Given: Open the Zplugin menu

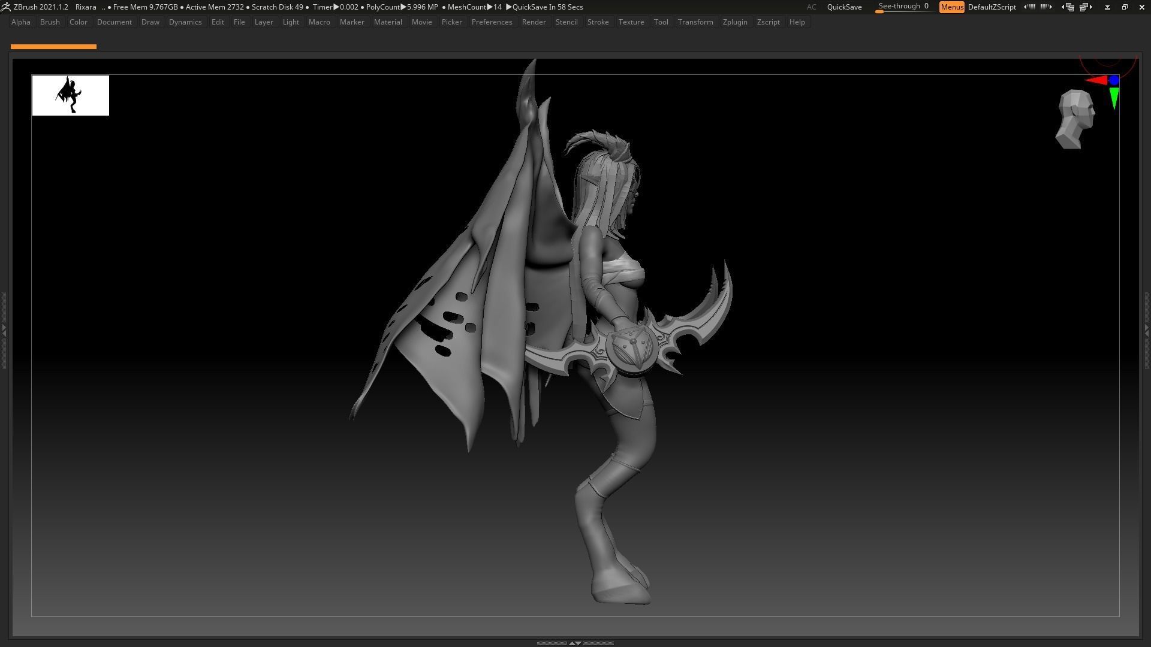Looking at the screenshot, I should pyautogui.click(x=735, y=22).
